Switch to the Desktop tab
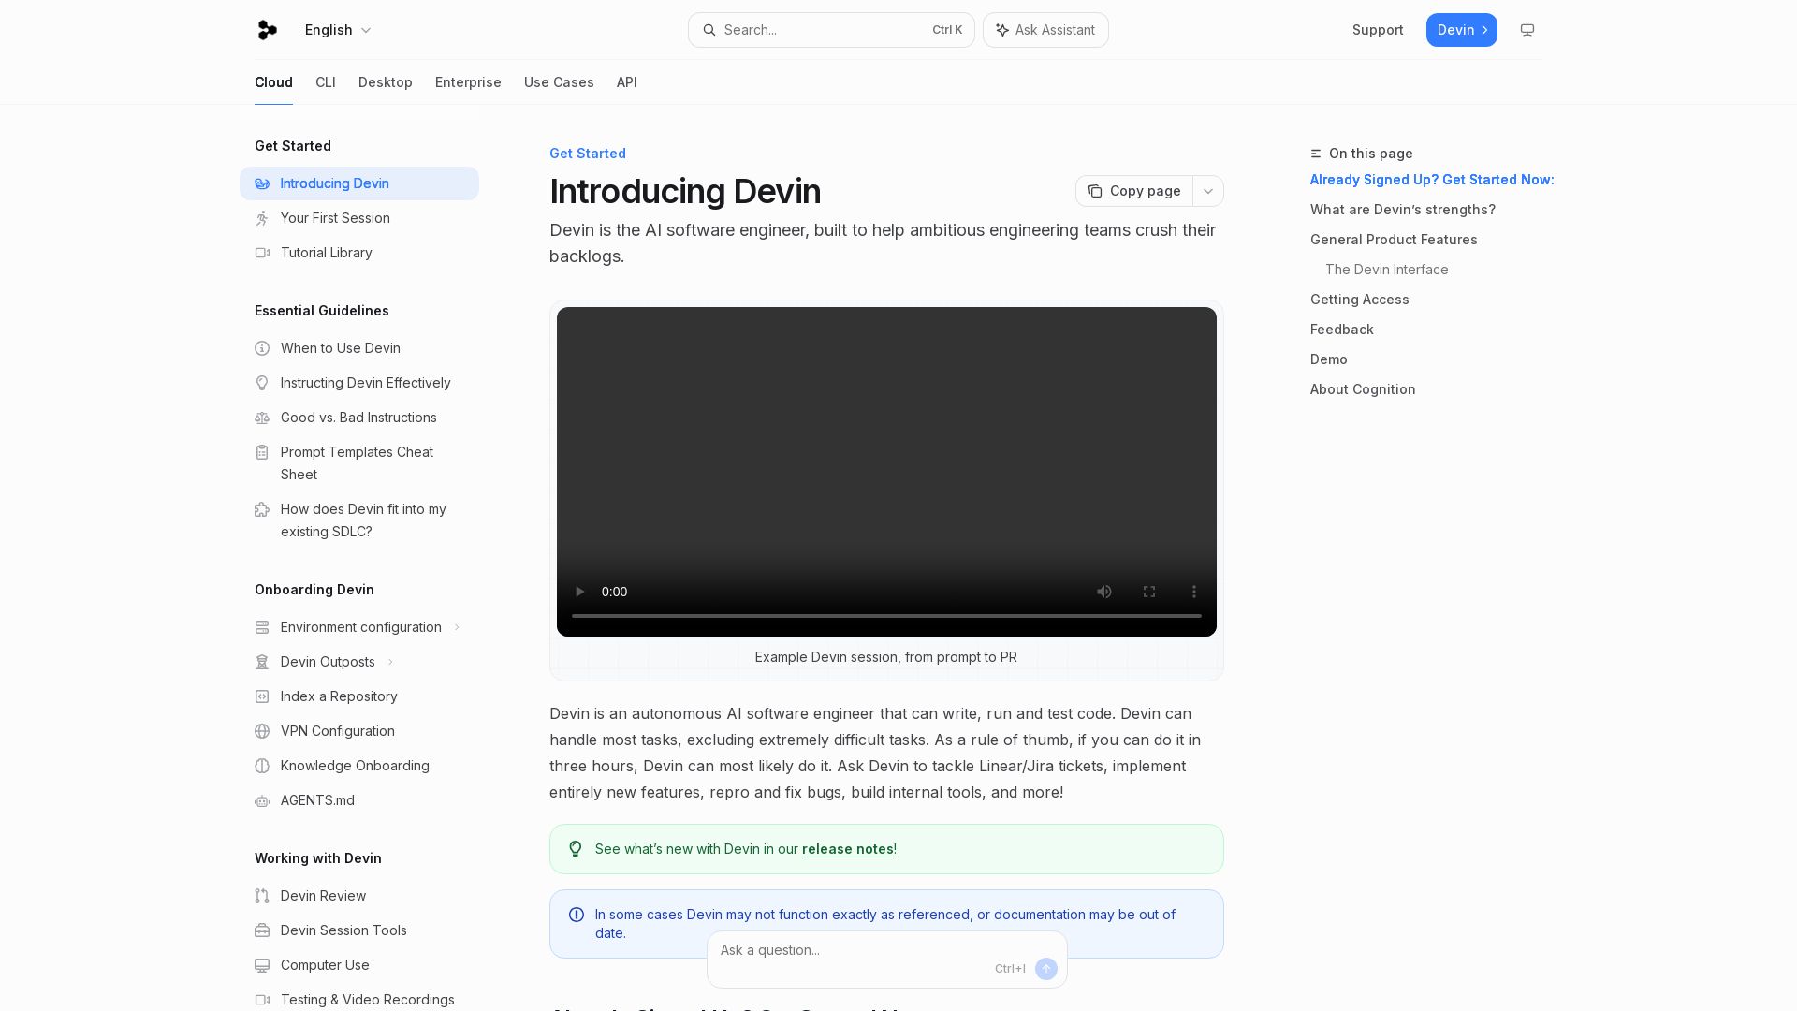1797x1011 pixels. click(386, 82)
